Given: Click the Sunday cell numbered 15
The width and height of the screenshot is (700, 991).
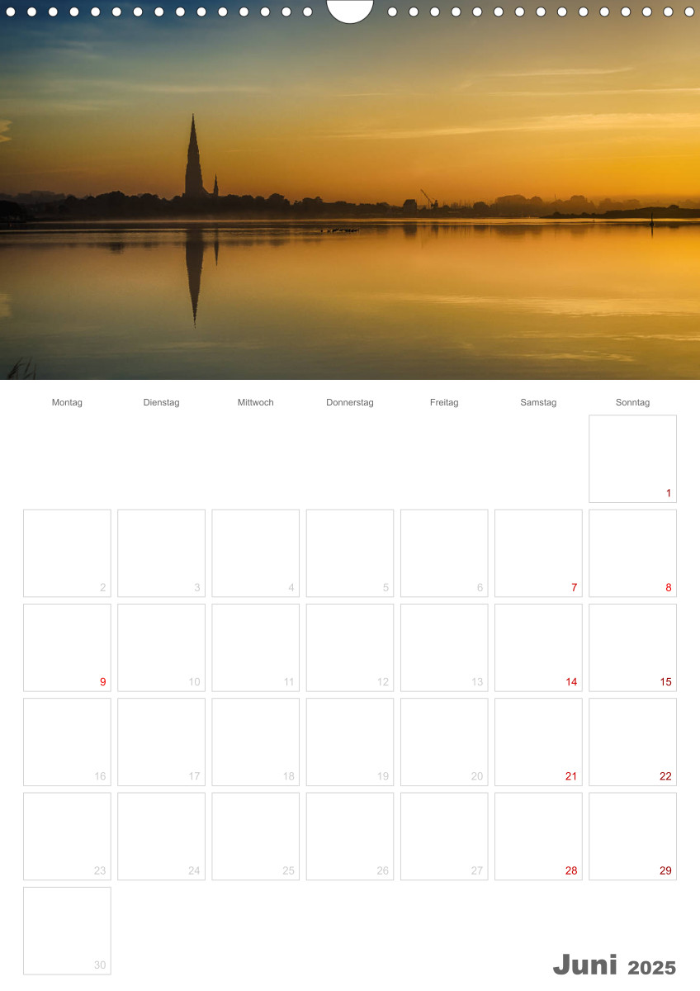Looking at the screenshot, I should click(632, 647).
